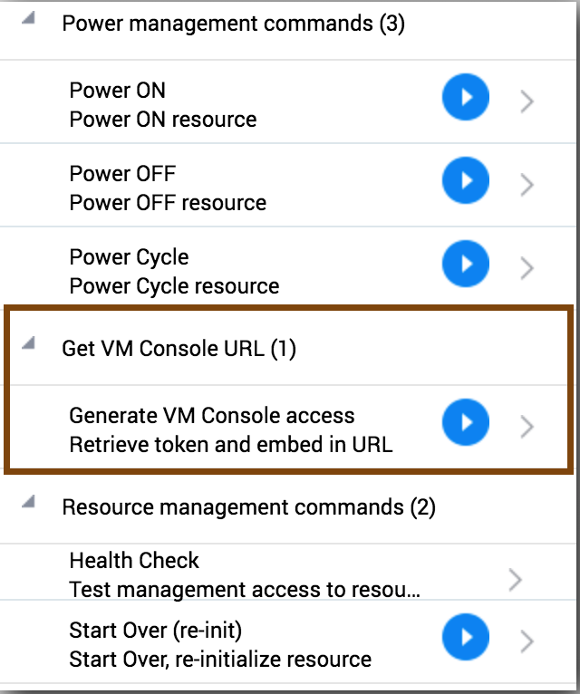The image size is (580, 694).
Task: Open Generate VM Console access chevron arrow
Action: 527,427
